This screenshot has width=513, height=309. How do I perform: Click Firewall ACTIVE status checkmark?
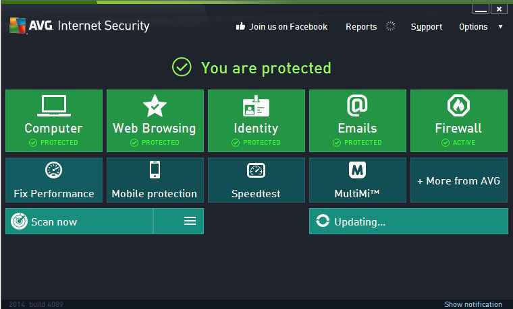[446, 143]
